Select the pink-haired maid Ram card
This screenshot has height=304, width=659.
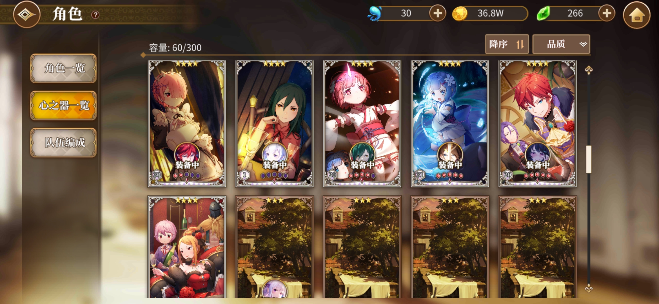[187, 124]
